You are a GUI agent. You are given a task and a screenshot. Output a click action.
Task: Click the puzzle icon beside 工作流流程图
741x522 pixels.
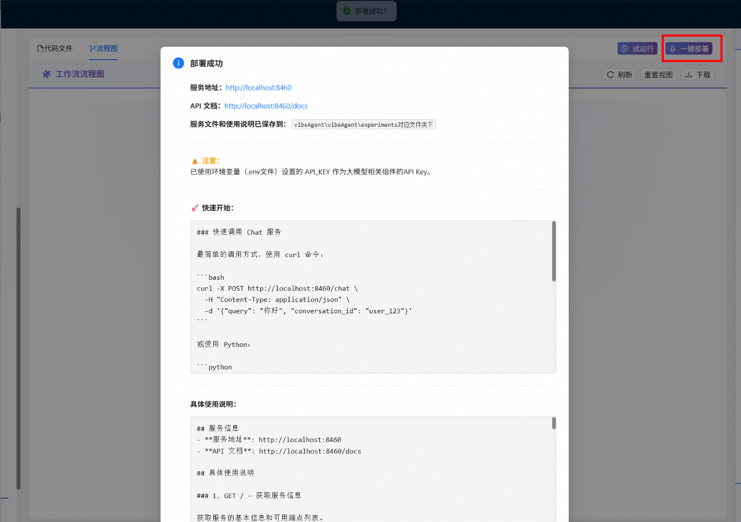tap(47, 74)
